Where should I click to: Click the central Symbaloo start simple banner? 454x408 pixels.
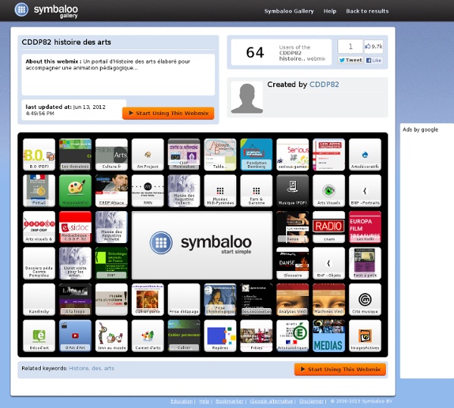[202, 245]
